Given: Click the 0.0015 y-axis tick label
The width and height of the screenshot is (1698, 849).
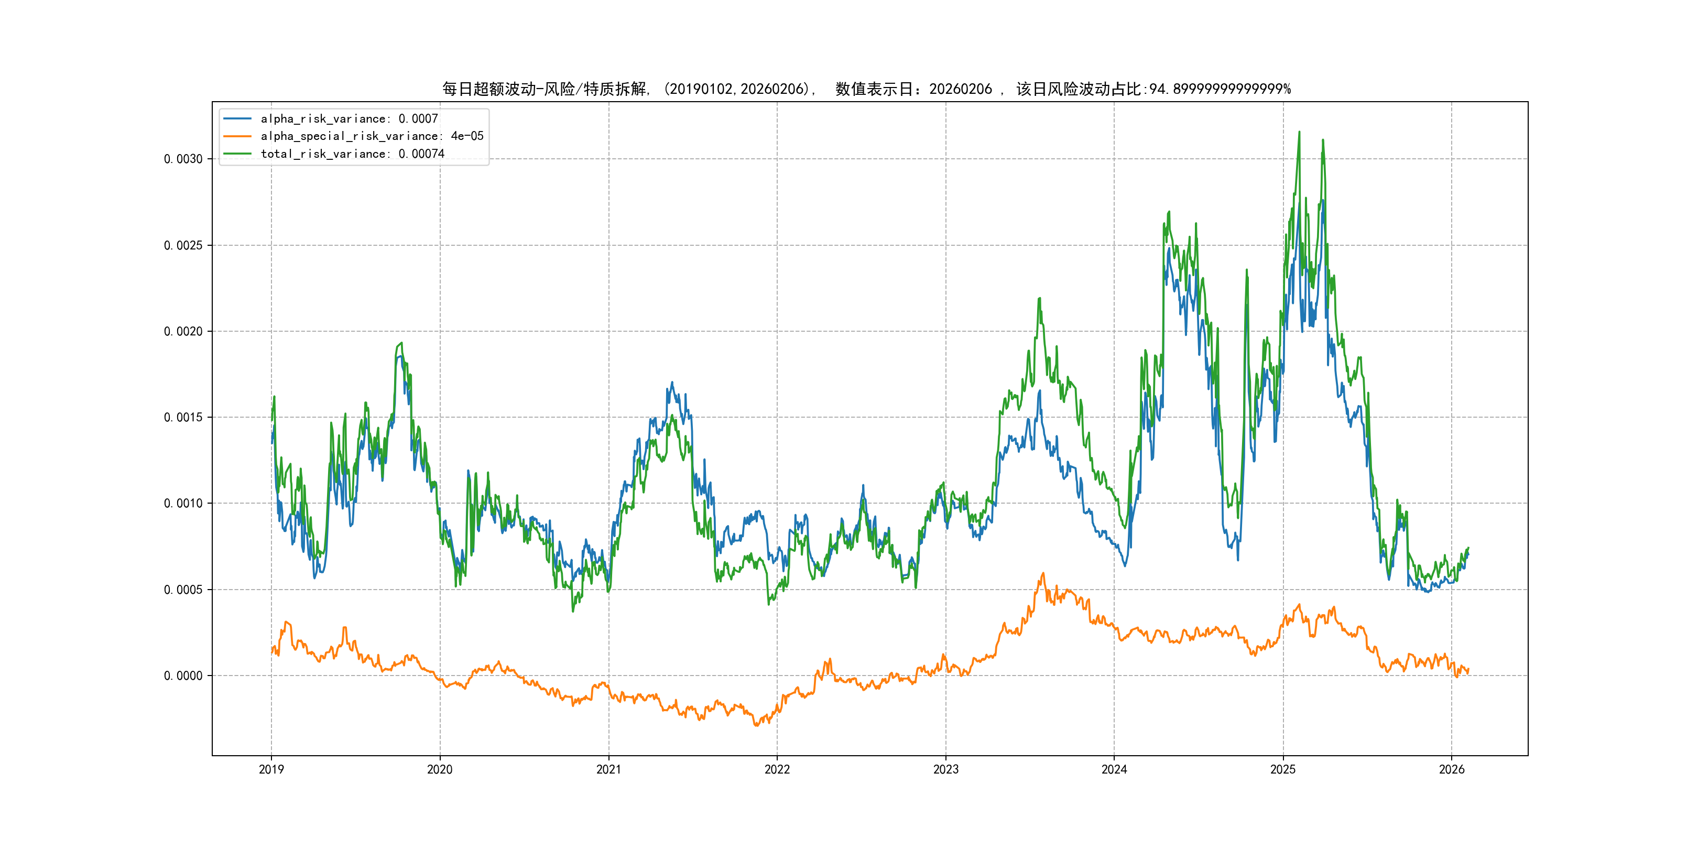Looking at the screenshot, I should pyautogui.click(x=183, y=417).
